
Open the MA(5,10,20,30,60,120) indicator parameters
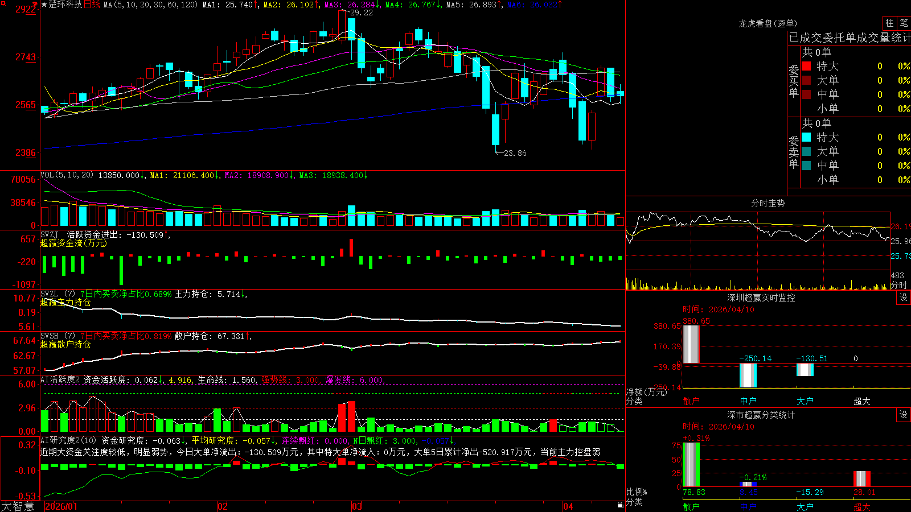coord(150,5)
